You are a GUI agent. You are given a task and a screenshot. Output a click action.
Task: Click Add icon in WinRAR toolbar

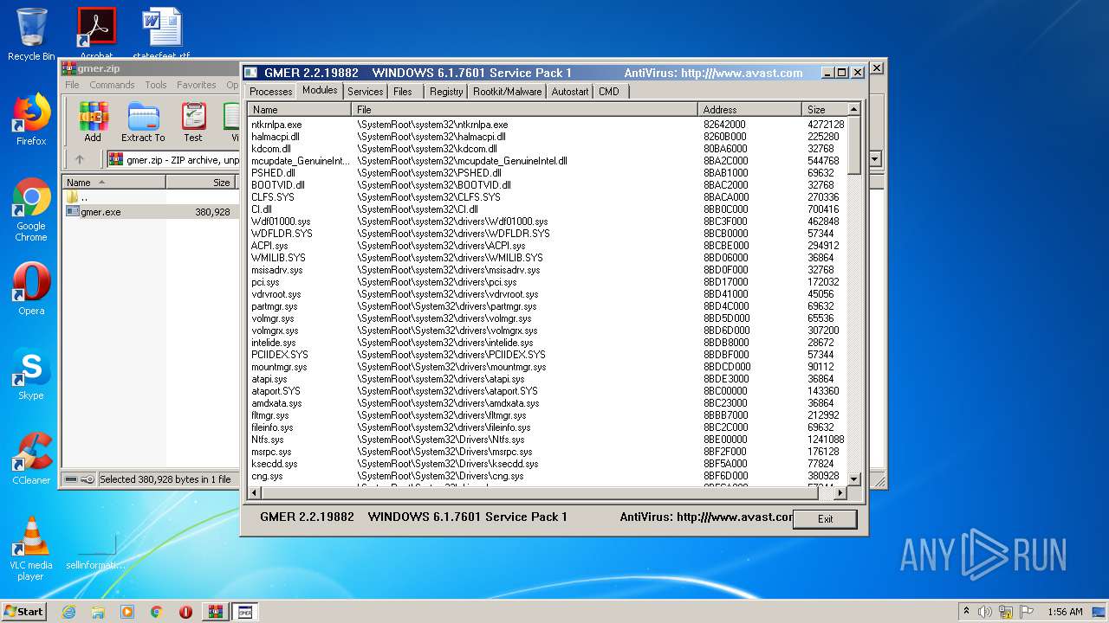click(x=93, y=122)
